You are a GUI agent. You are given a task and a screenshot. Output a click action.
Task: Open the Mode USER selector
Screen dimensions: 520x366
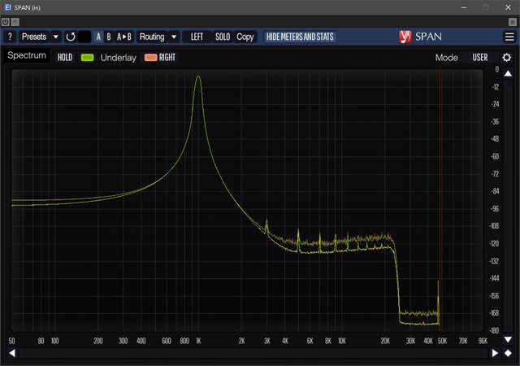point(479,58)
